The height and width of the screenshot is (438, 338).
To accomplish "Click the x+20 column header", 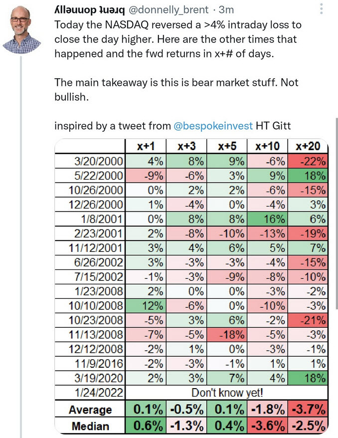I will [x=312, y=147].
